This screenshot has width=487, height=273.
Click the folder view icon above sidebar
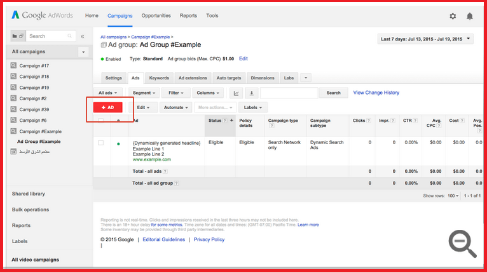click(18, 36)
